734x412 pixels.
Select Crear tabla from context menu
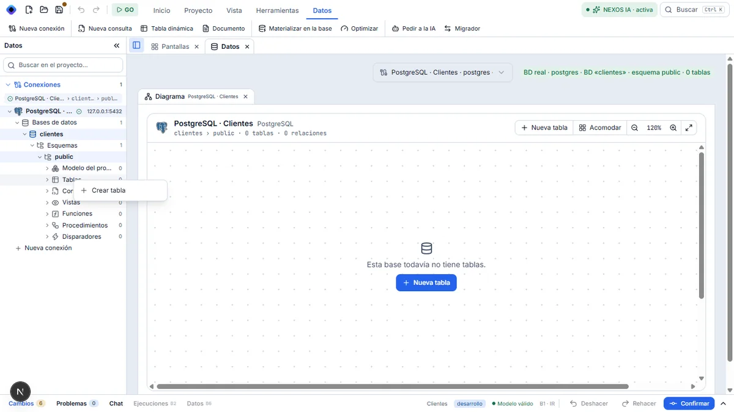(x=120, y=190)
